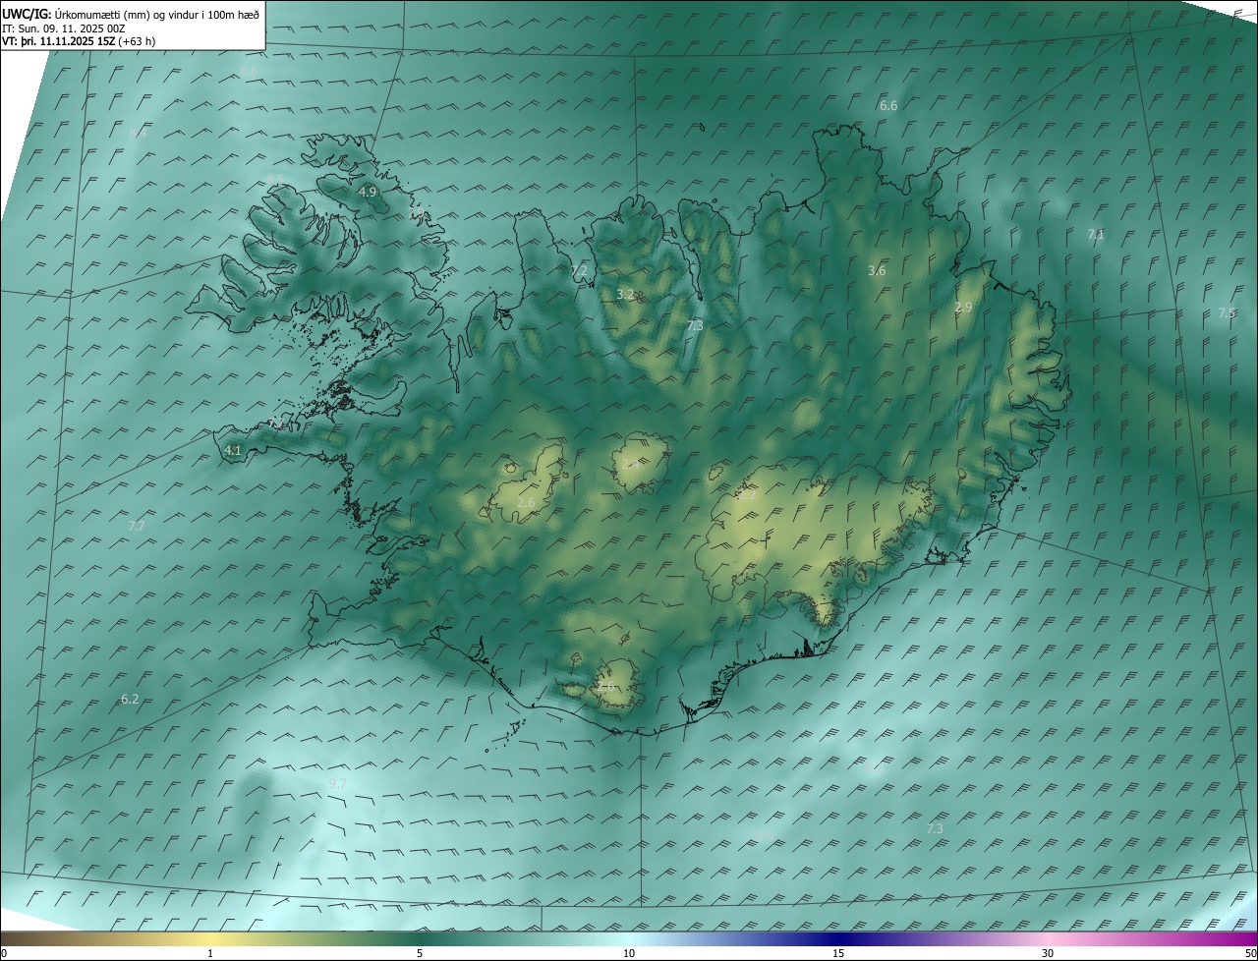
Task: Click the 15 tick on the color scale
Action: [838, 954]
